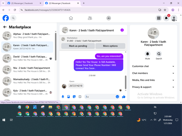This screenshot has width=182, height=136.
Task: Open Mamadouhady conversation in list
Action: (27, 81)
